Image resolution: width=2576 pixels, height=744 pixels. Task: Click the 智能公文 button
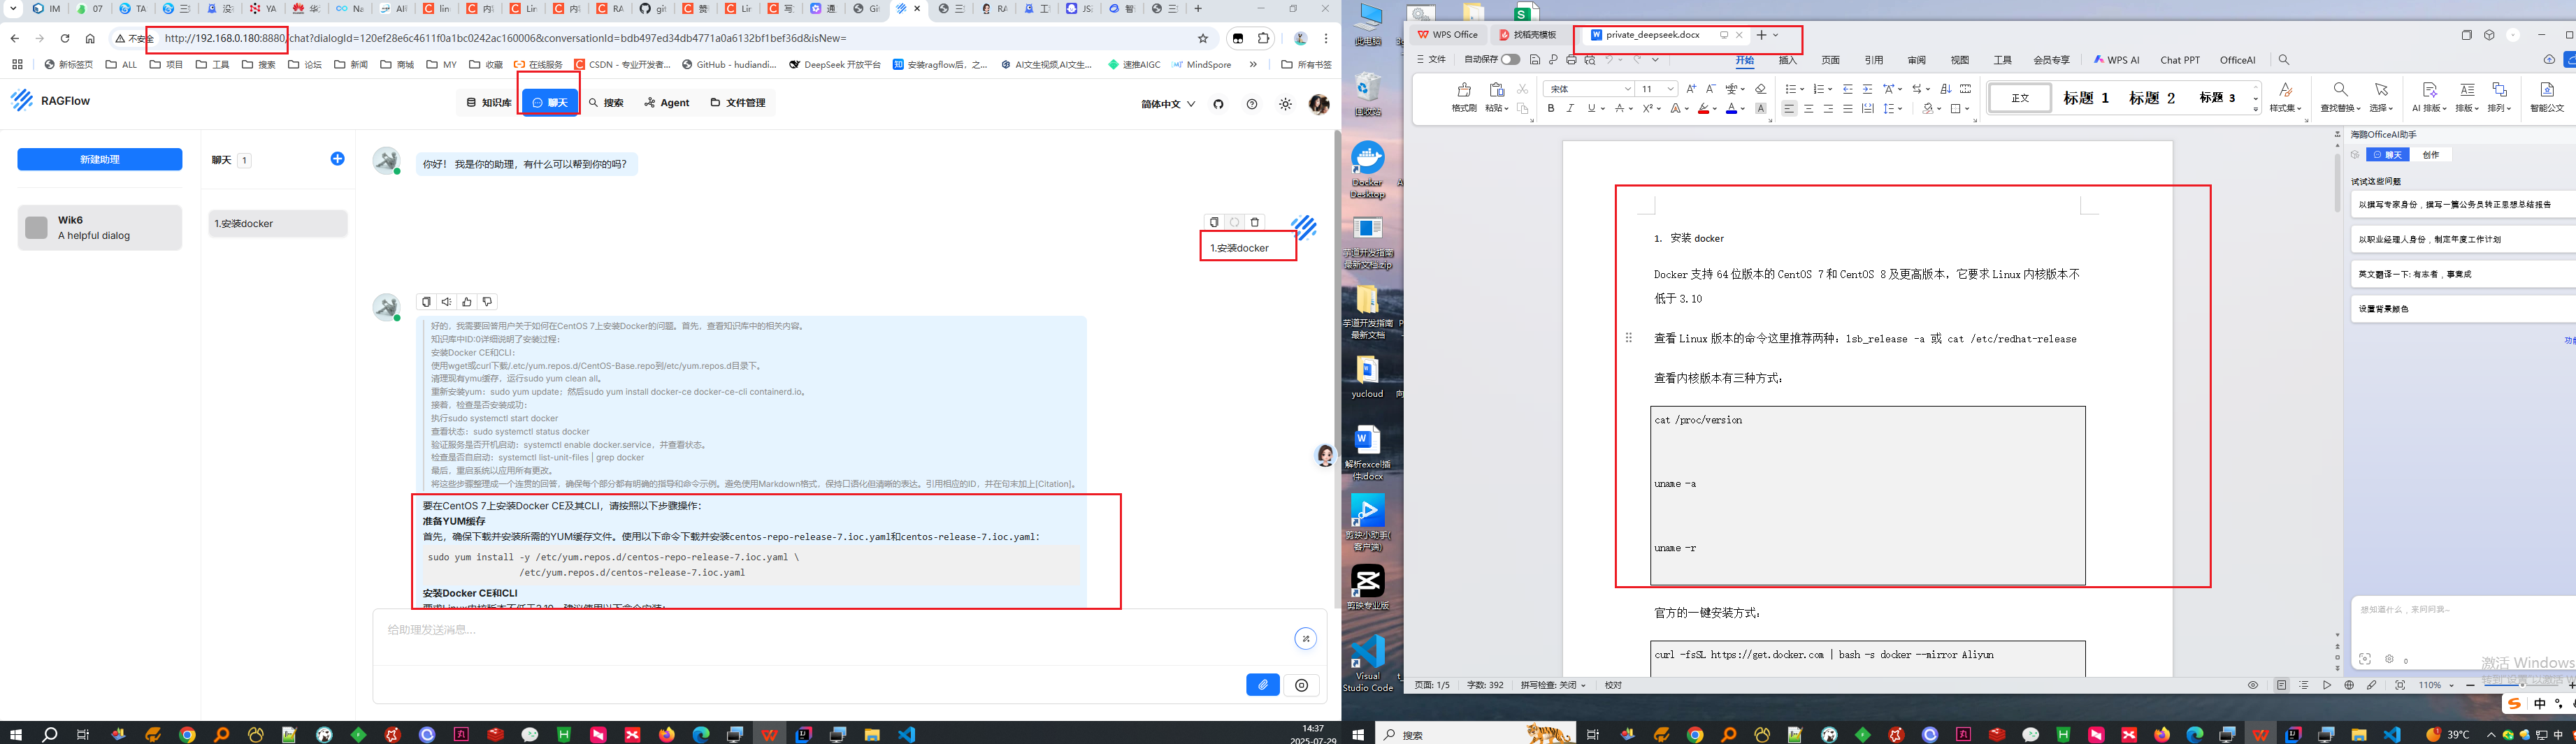[x=2546, y=98]
